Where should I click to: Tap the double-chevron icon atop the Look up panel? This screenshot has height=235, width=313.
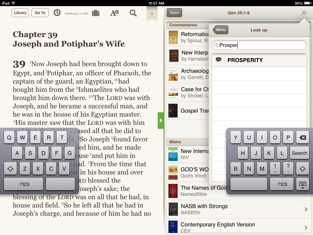click(304, 13)
